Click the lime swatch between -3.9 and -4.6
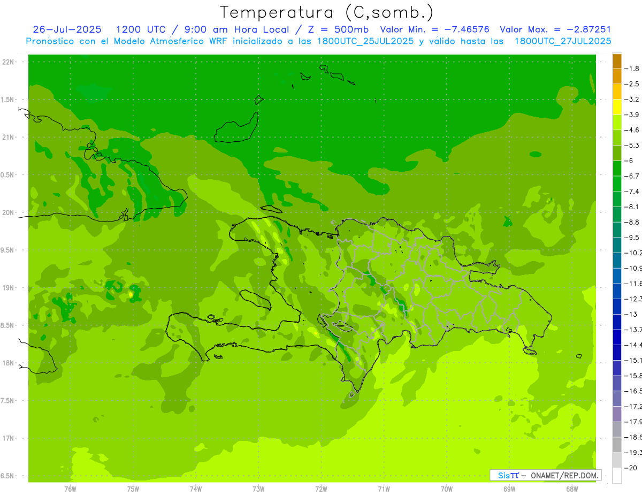 [x=617, y=123]
